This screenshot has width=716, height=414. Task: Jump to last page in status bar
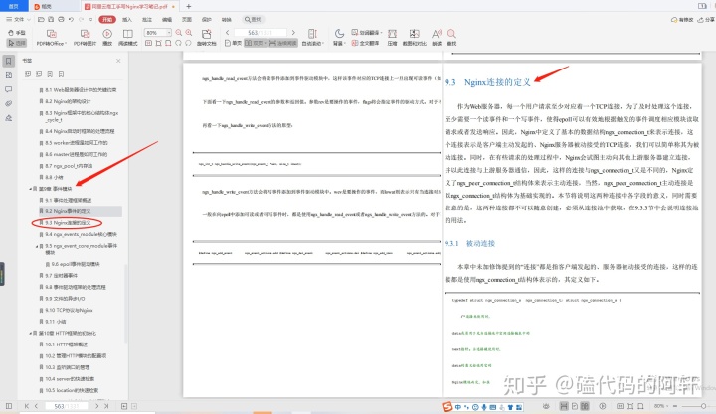(x=106, y=406)
